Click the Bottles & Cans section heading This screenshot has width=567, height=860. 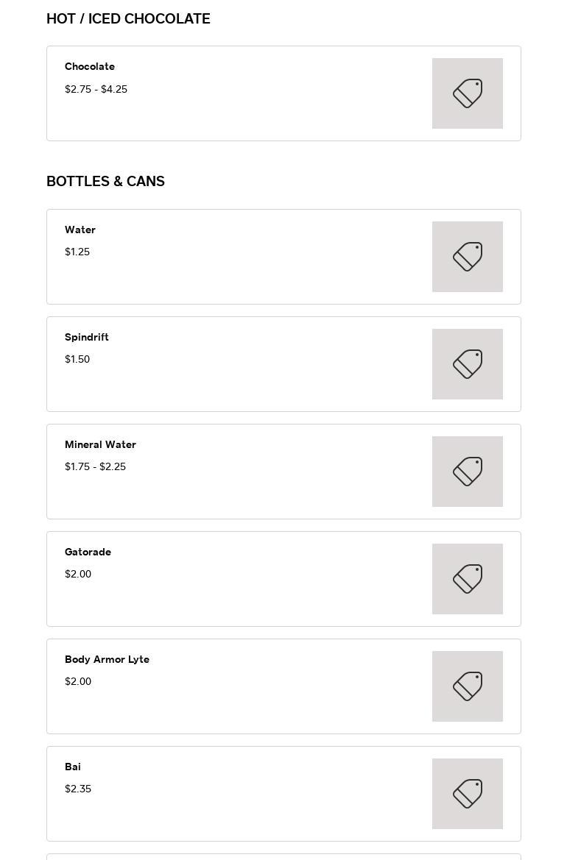pyautogui.click(x=105, y=182)
